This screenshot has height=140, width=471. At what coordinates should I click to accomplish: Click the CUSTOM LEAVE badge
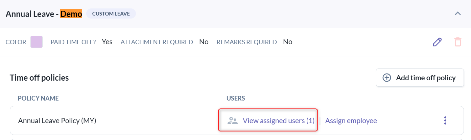click(x=111, y=14)
